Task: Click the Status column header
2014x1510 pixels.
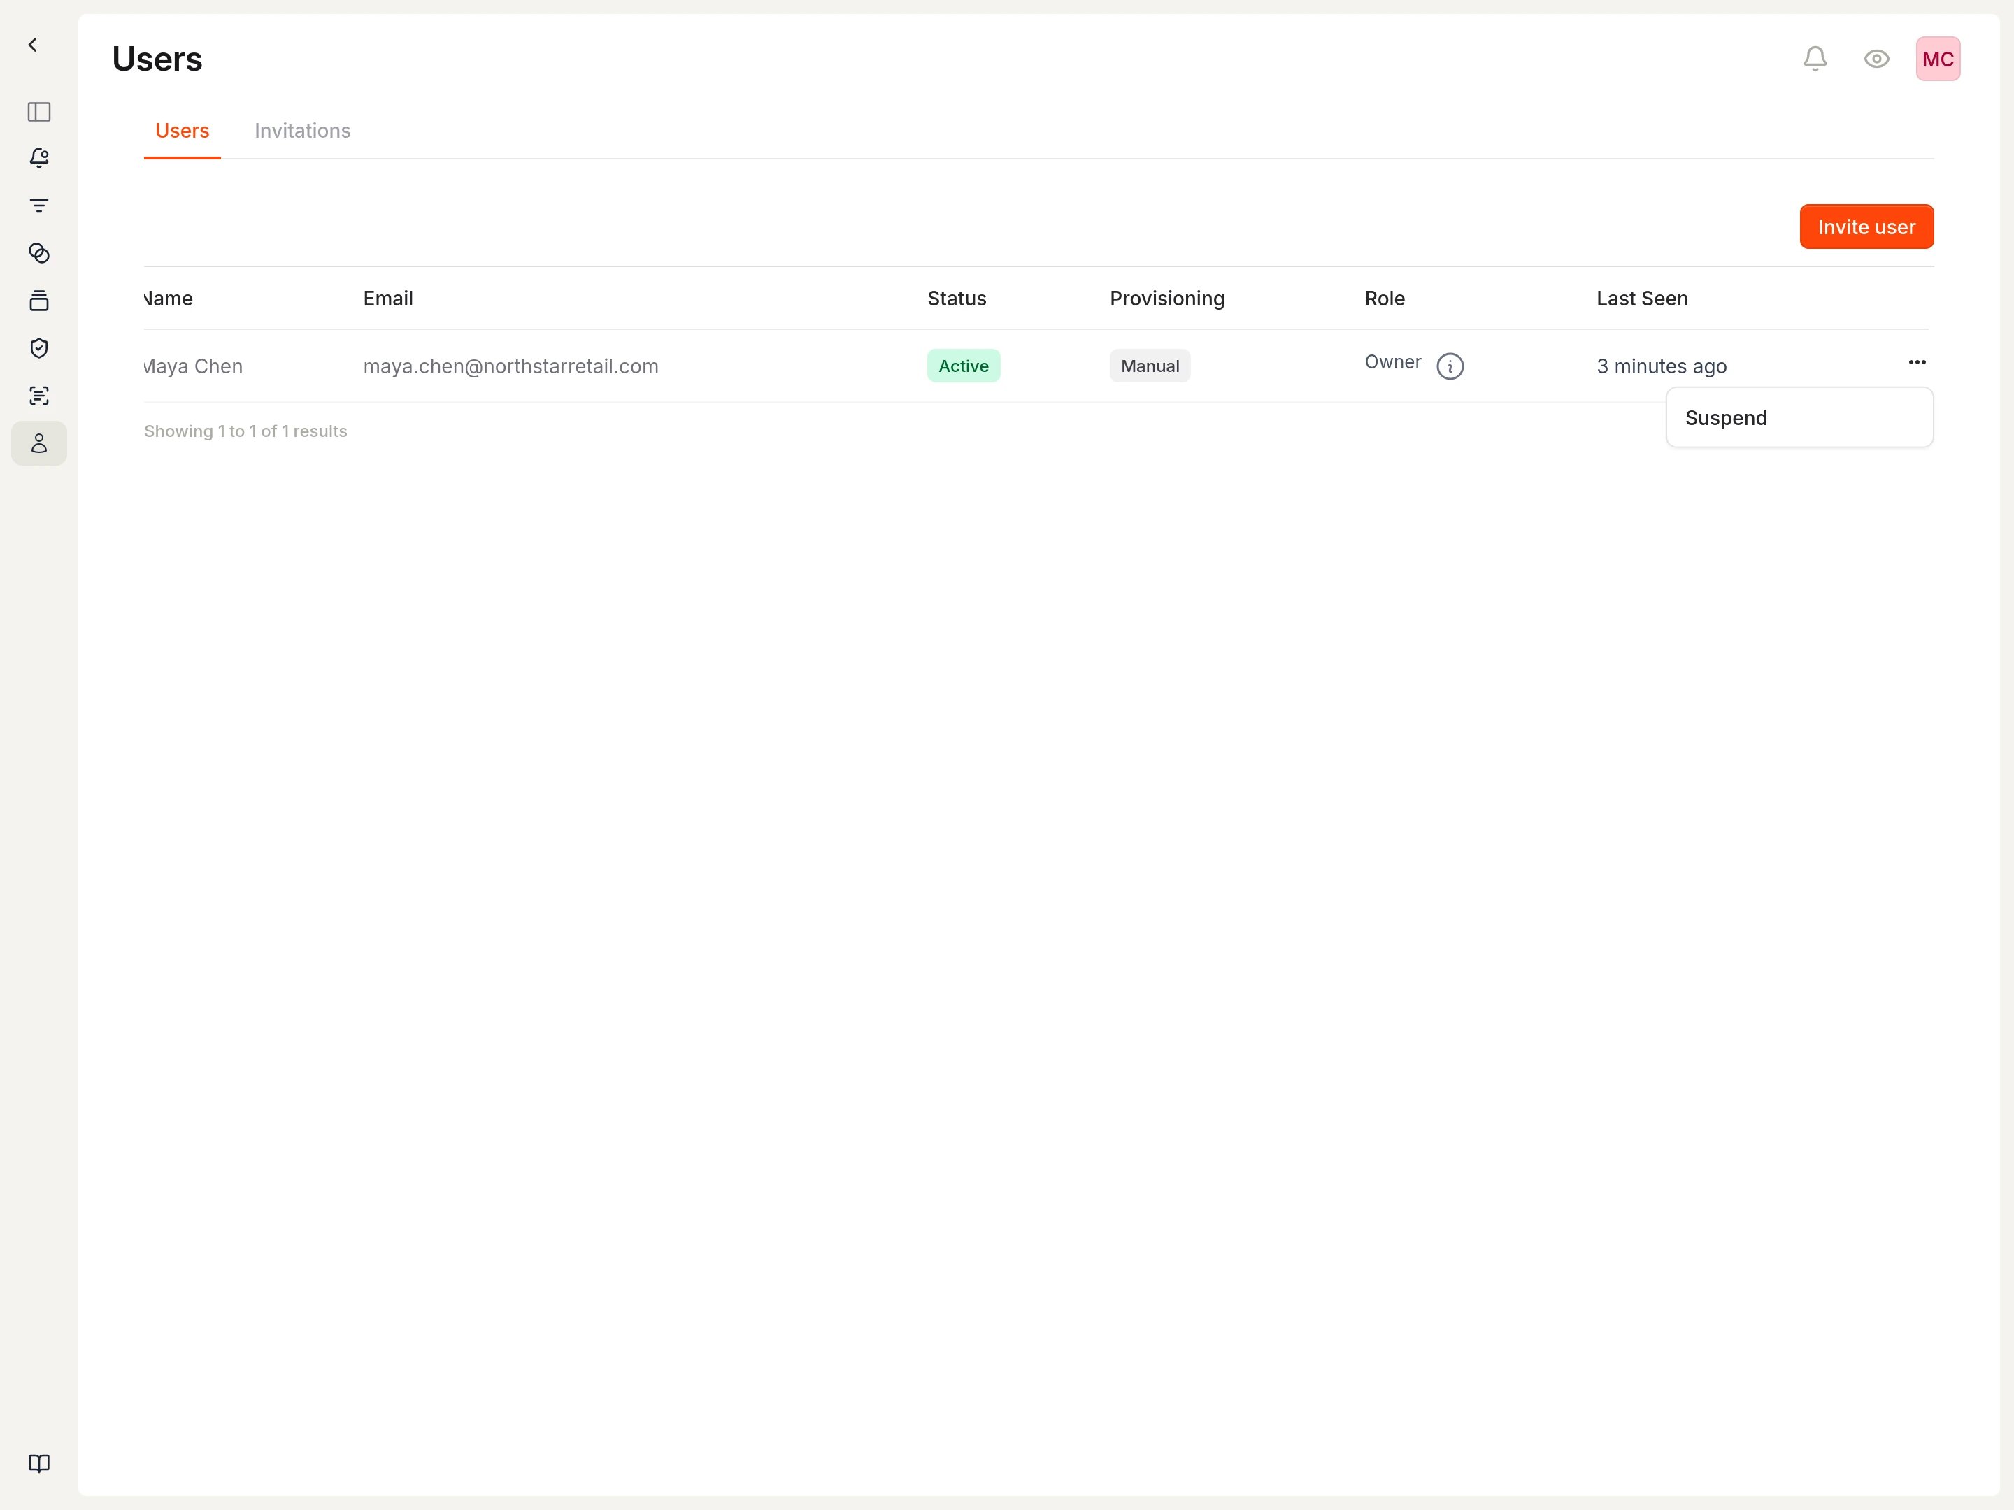Action: (x=956, y=299)
